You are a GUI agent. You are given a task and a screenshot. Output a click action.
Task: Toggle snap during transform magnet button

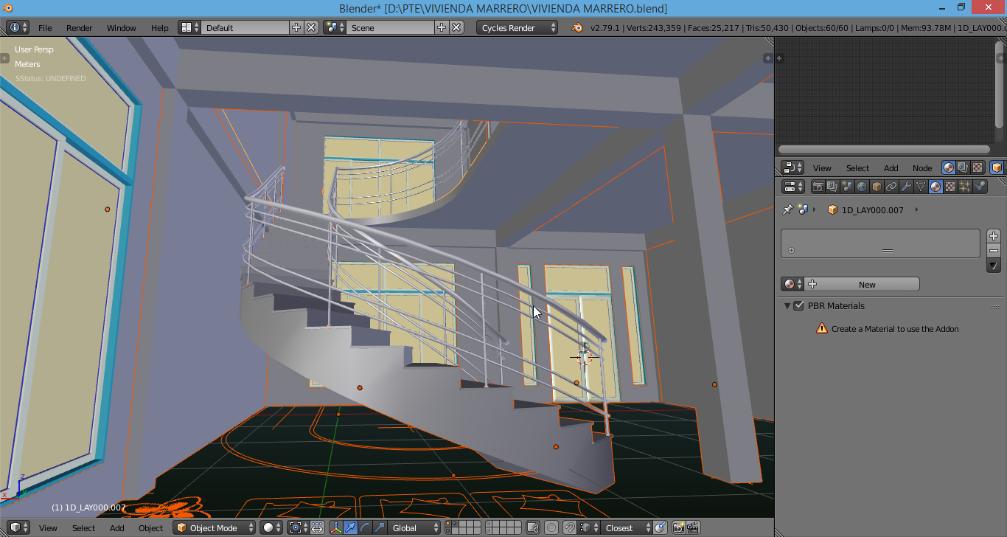pos(570,527)
